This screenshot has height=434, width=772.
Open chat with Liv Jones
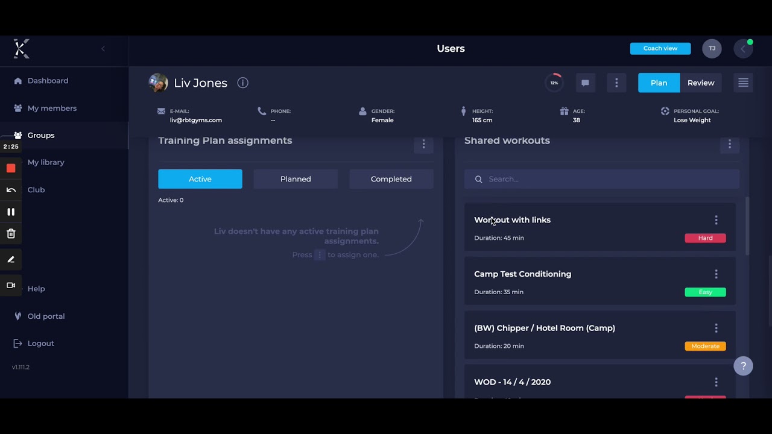(x=585, y=83)
